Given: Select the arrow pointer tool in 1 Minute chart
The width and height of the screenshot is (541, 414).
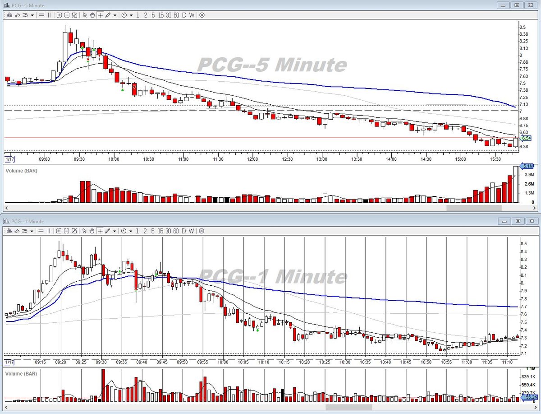Looking at the screenshot, I should click(x=84, y=231).
